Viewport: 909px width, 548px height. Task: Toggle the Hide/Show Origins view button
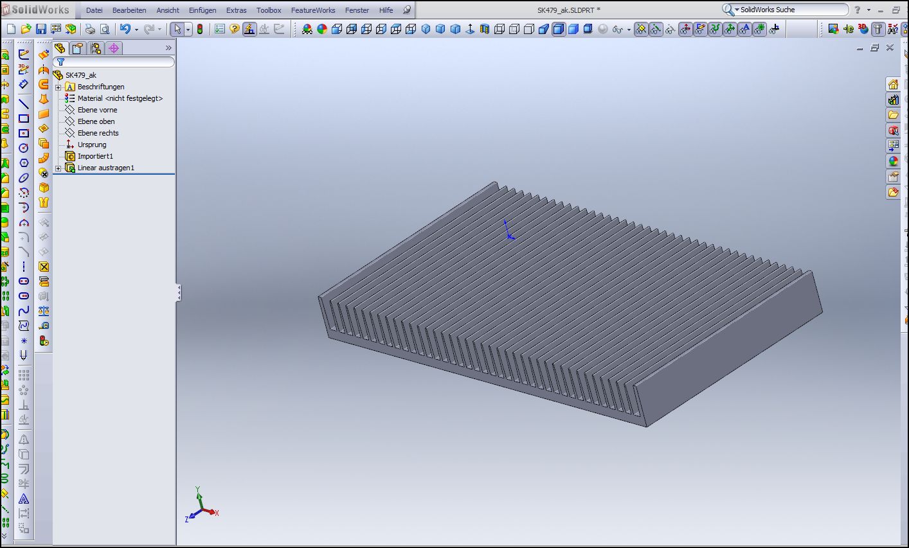pyautogui.click(x=685, y=29)
